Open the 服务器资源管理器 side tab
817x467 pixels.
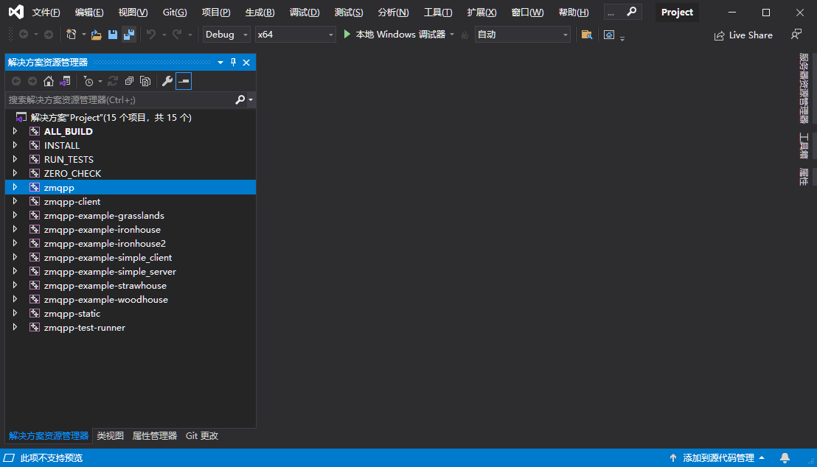(x=804, y=88)
